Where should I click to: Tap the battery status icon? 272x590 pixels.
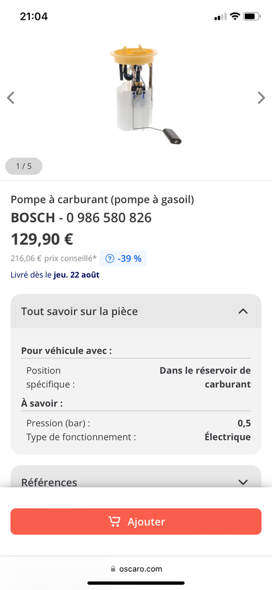pyautogui.click(x=252, y=16)
